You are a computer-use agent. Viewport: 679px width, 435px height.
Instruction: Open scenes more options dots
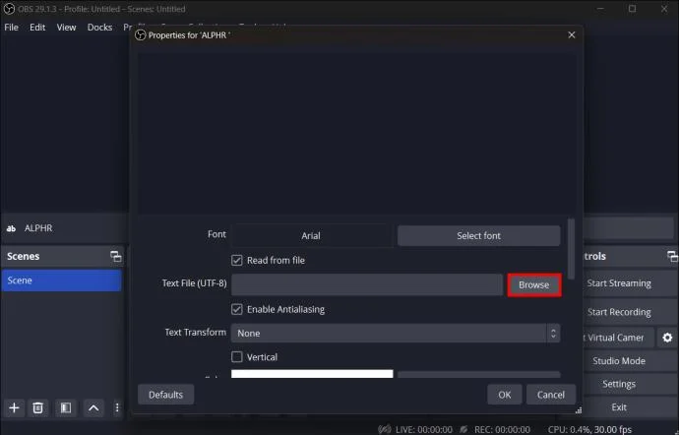[117, 407]
